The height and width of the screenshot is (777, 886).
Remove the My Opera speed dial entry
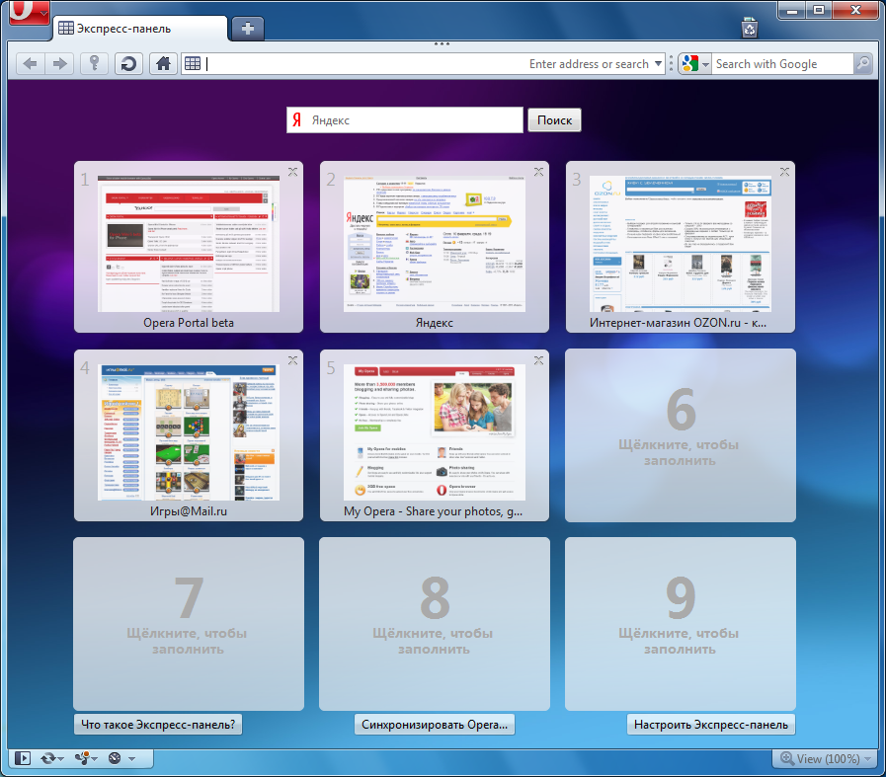(538, 360)
